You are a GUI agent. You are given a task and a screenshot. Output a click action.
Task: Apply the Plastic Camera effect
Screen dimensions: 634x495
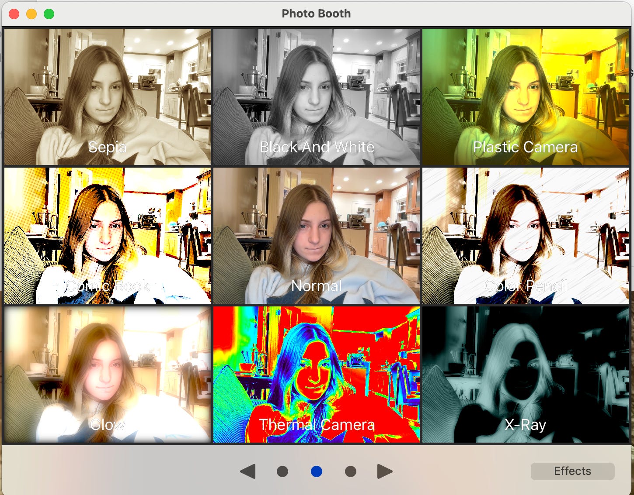click(526, 97)
